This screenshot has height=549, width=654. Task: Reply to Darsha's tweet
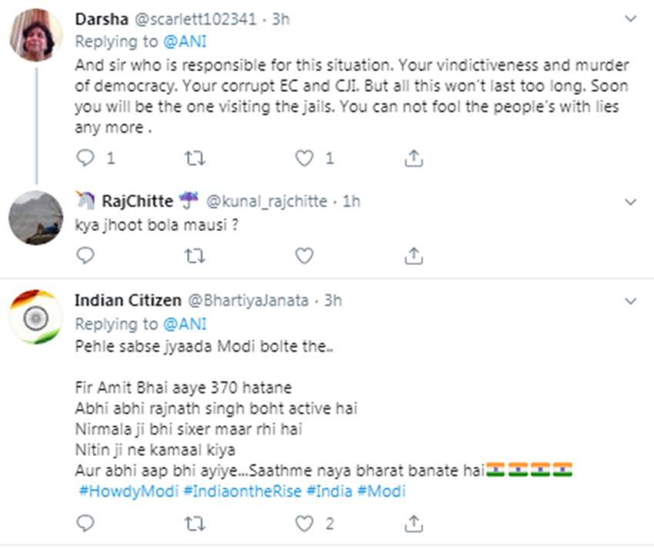pyautogui.click(x=85, y=158)
